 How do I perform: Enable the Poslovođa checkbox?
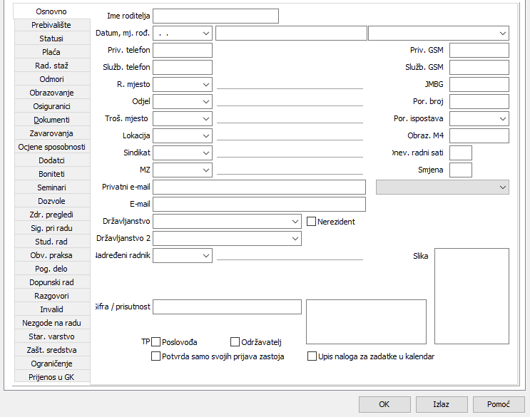click(156, 342)
